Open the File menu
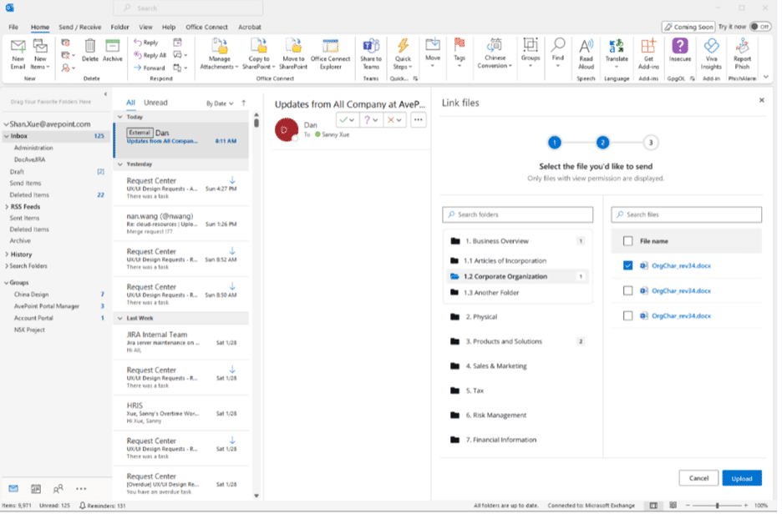This screenshot has width=782, height=514. point(13,27)
